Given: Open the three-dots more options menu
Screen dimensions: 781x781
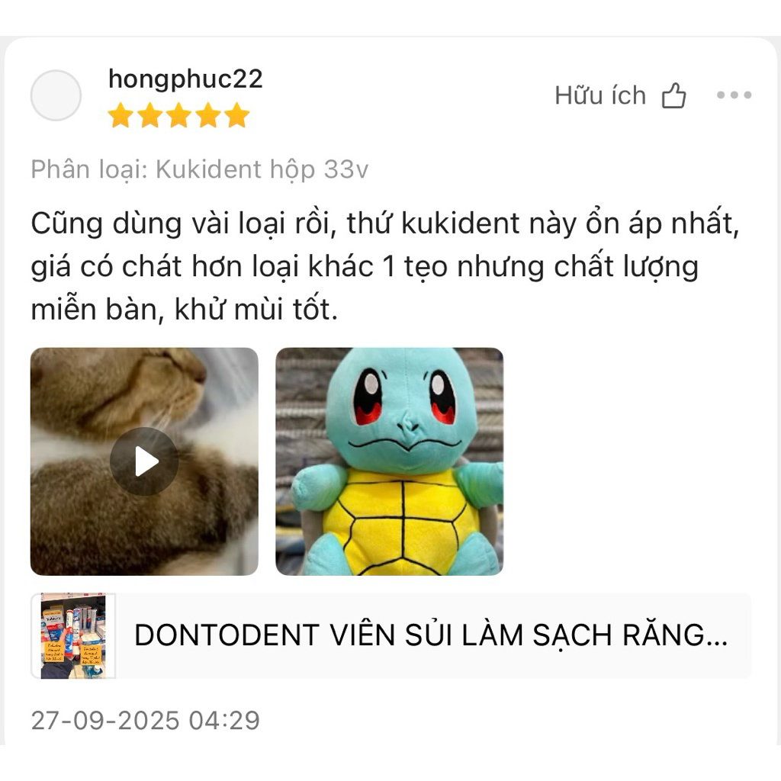Looking at the screenshot, I should (x=734, y=95).
